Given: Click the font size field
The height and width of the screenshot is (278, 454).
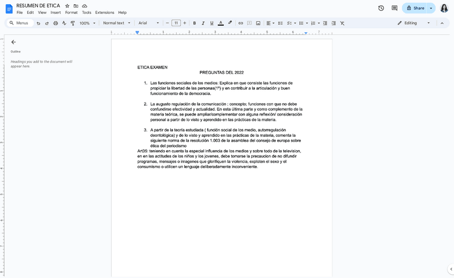Looking at the screenshot, I should click(176, 23).
